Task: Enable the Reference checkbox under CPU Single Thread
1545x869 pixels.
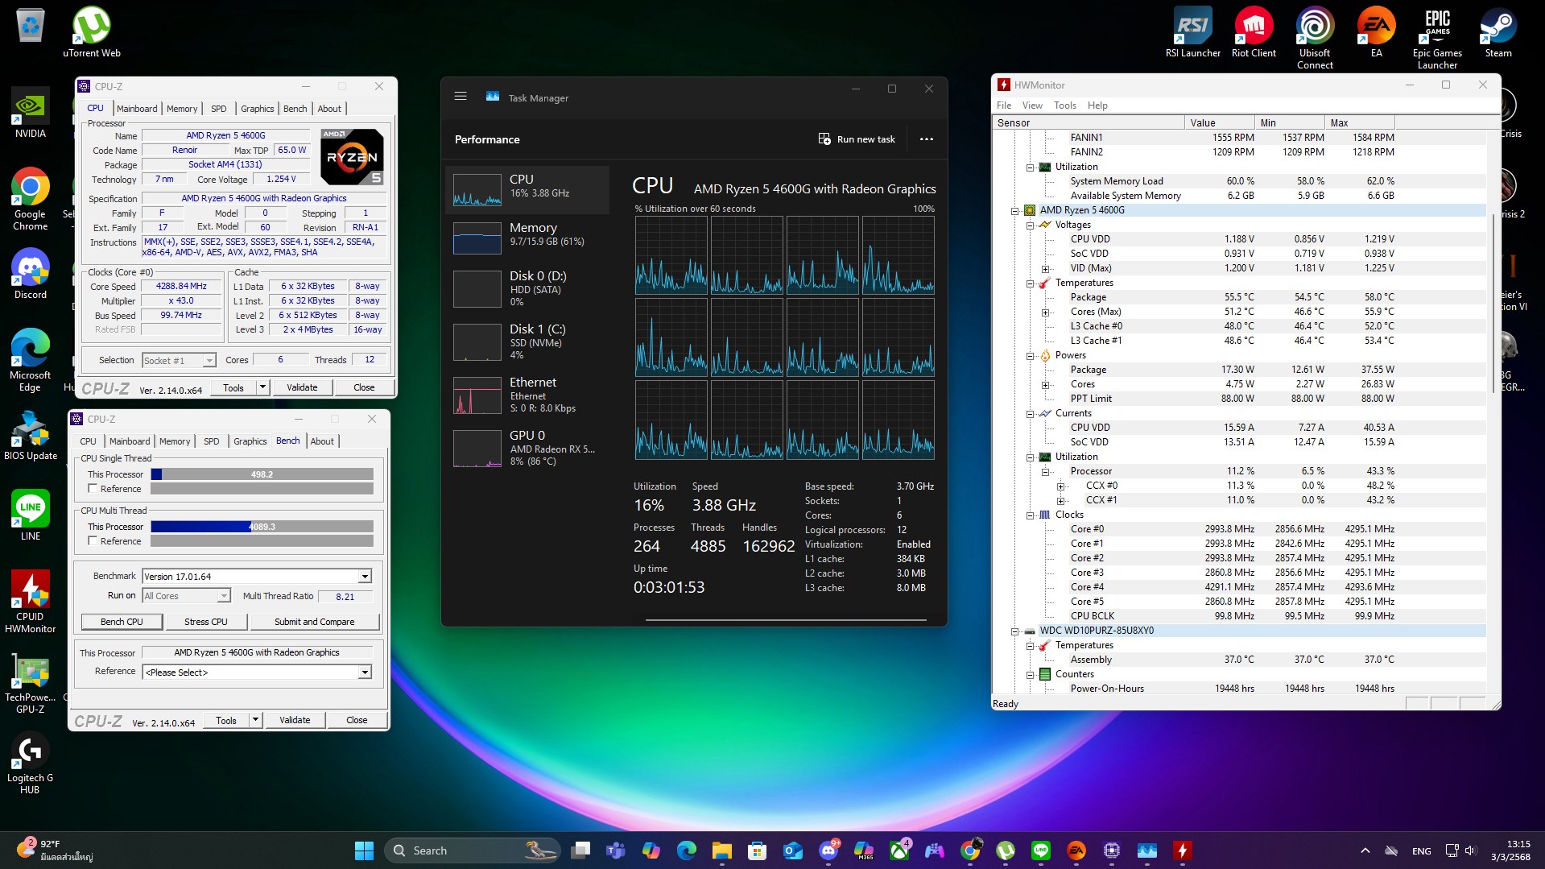Action: click(x=93, y=489)
